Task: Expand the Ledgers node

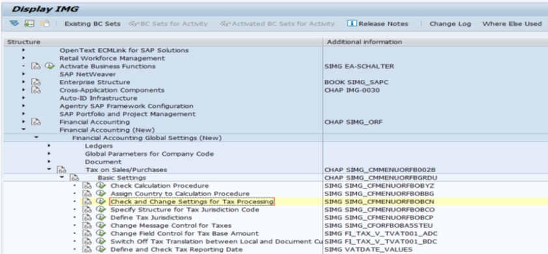Action: [49, 146]
